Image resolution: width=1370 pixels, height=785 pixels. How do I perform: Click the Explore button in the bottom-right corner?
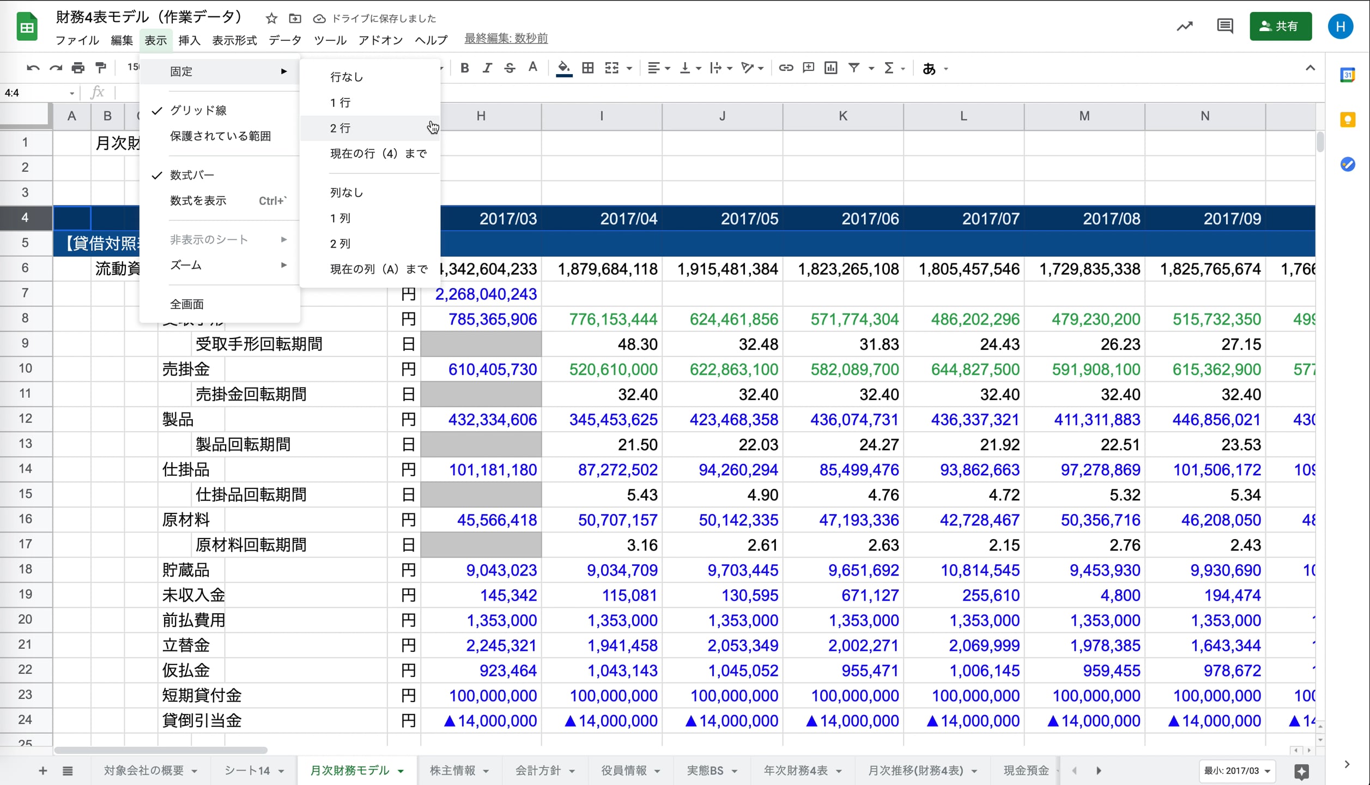point(1301,771)
